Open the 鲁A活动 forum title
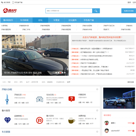Viewport: 136px width, 136px height. pos(50,116)
